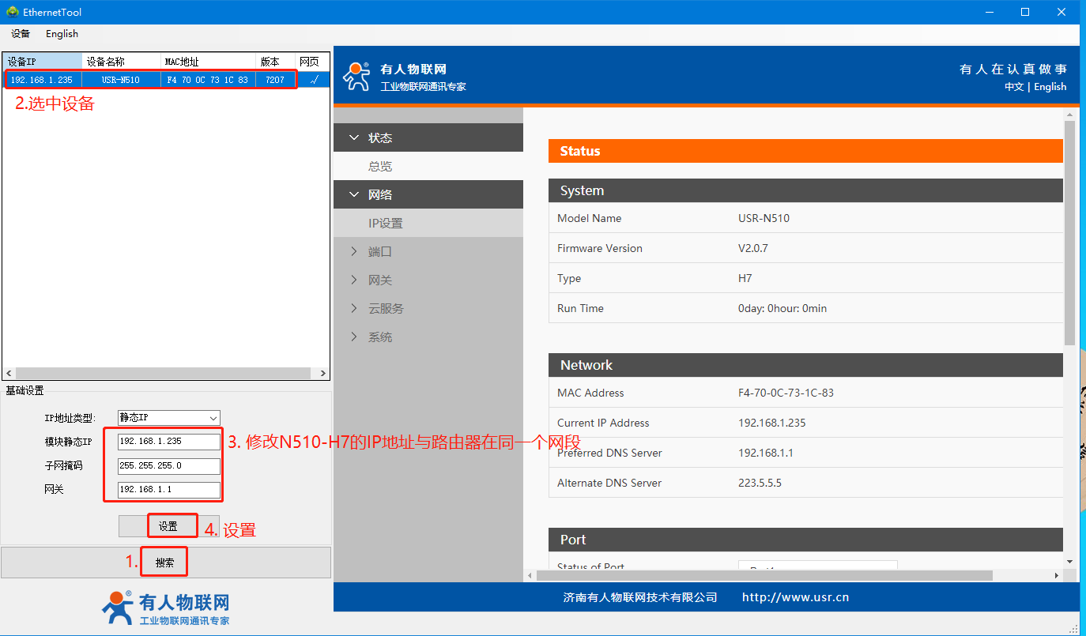The height and width of the screenshot is (636, 1086).
Task: Open the IP设置 page in sidebar
Action: pyautogui.click(x=386, y=223)
